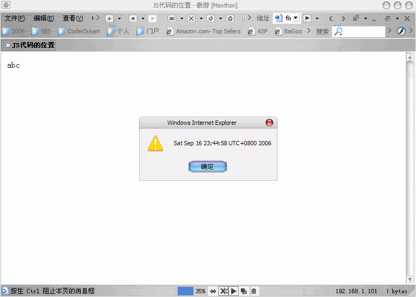Open the ASP favorite link
Image resolution: width=416 pixels, height=297 pixels.
[x=258, y=31]
